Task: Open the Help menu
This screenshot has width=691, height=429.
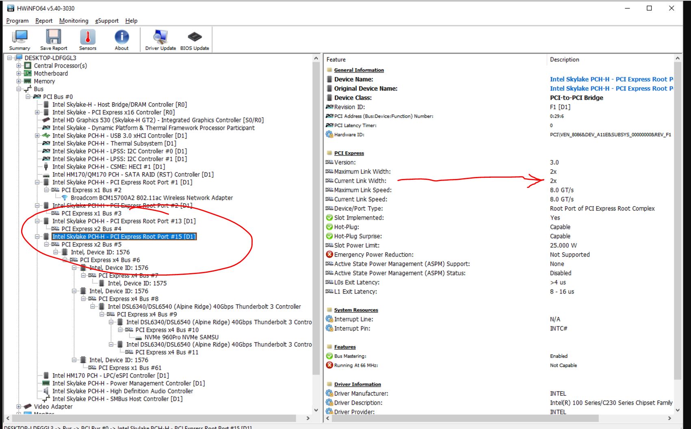Action: click(x=131, y=21)
